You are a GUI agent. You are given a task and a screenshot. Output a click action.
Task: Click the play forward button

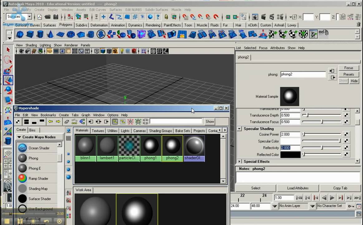[332, 197]
